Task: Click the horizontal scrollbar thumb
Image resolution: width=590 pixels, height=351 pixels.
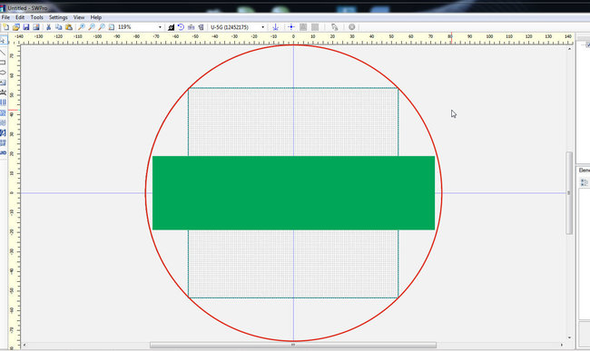Action: click(x=293, y=345)
